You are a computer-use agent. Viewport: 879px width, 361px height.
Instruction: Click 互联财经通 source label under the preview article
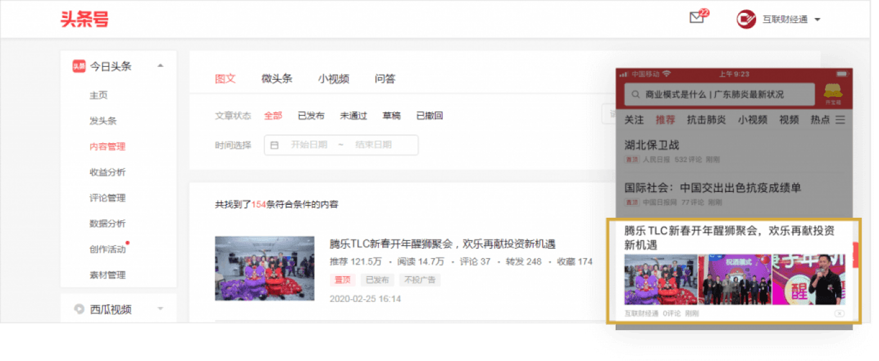[x=642, y=313]
